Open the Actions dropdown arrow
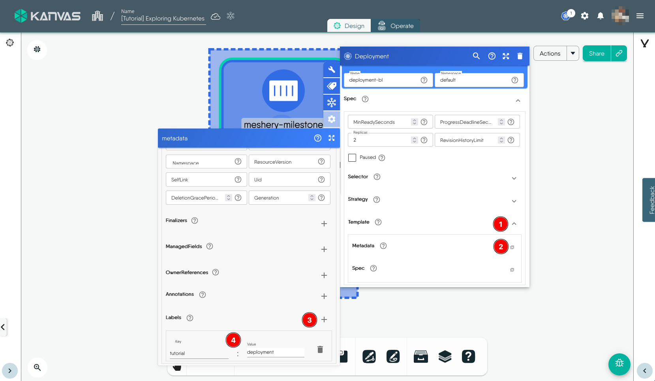655x381 pixels. click(572, 53)
